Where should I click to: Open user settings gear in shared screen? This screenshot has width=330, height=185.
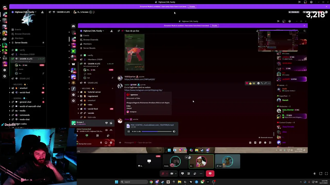click(111, 143)
